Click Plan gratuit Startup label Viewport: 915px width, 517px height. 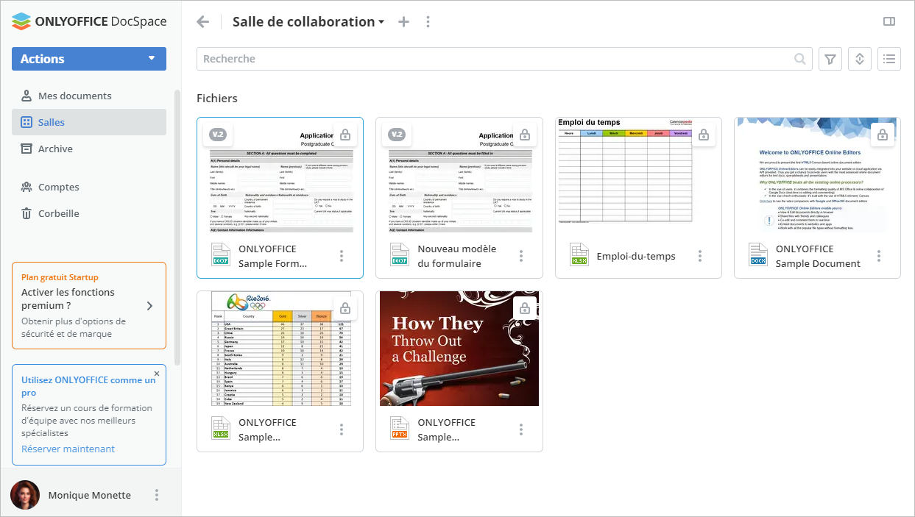point(60,277)
